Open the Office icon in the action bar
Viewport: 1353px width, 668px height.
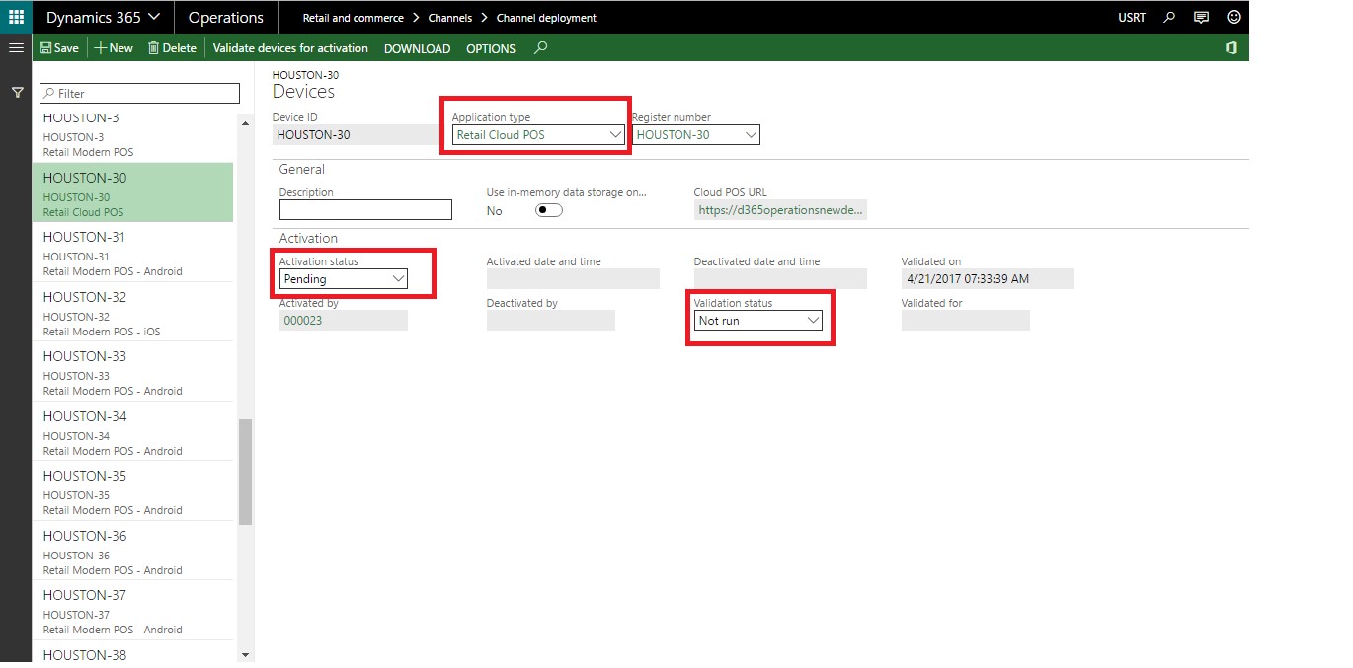[1232, 47]
